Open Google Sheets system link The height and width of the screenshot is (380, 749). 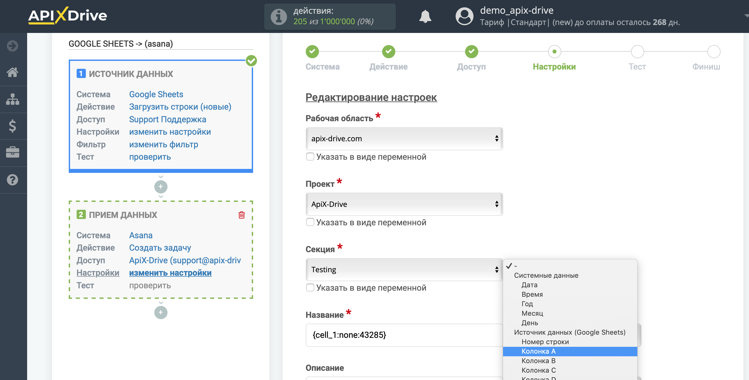click(156, 94)
